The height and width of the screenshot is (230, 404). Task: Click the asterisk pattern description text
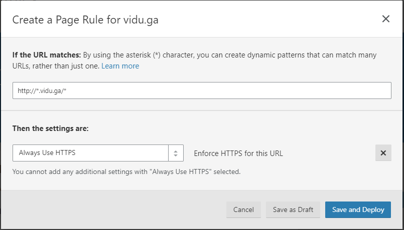pos(226,54)
